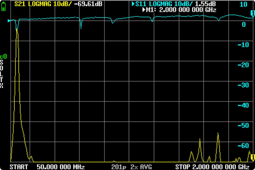Viewport: 255px width, 170px height.
Task: Click the cyan reference position triangle at left edge
Action: click(9, 21)
